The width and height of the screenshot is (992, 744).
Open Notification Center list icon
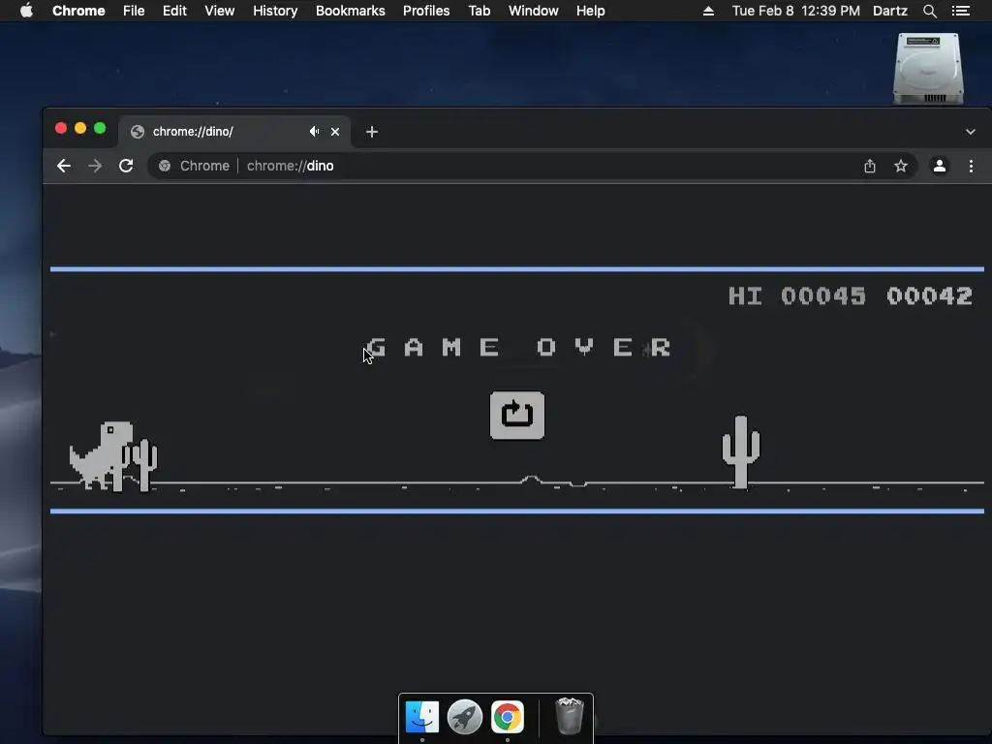click(960, 11)
